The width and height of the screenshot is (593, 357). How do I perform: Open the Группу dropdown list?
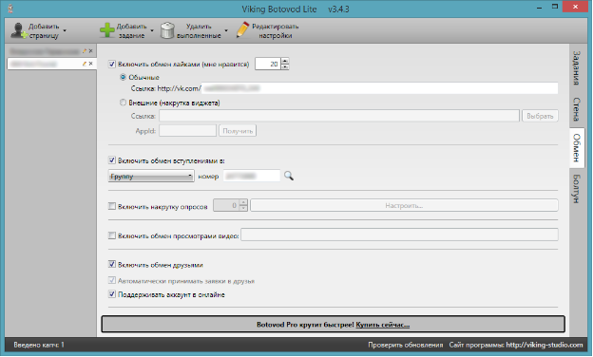click(x=151, y=176)
